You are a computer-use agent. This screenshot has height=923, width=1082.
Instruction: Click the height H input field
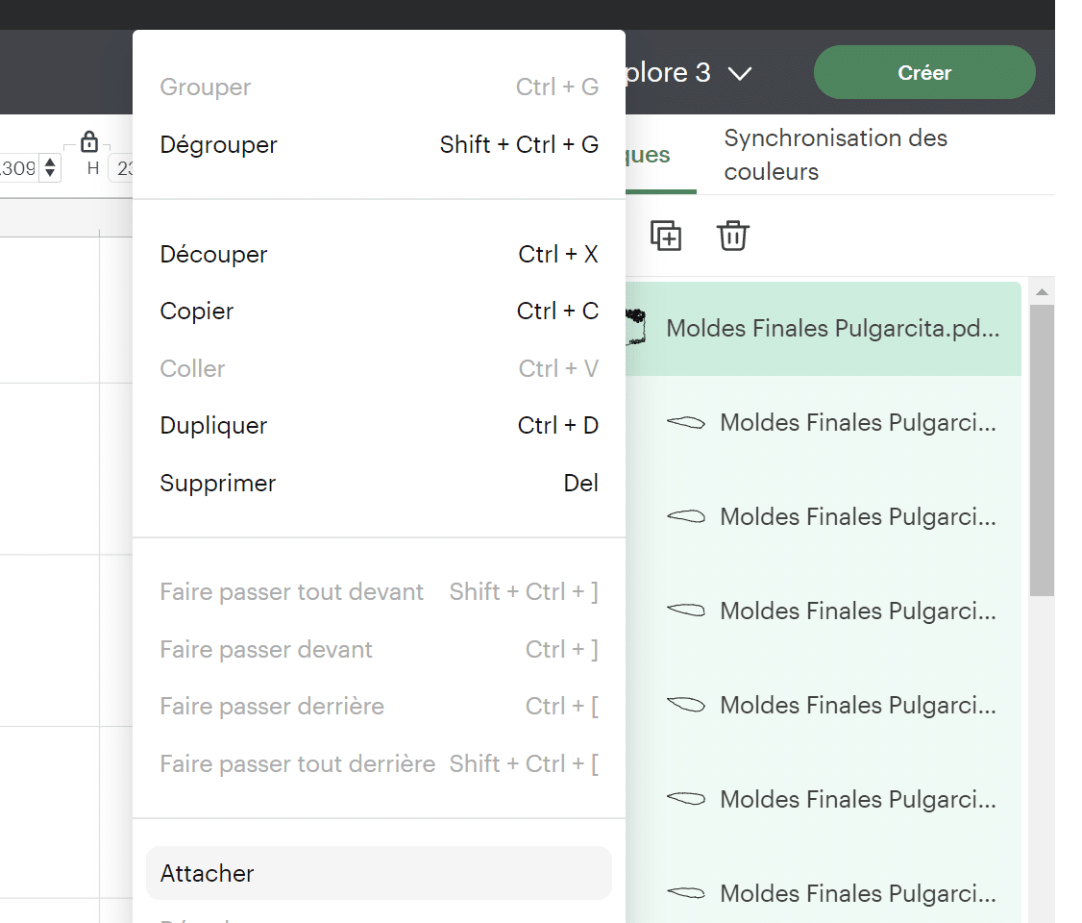click(121, 168)
